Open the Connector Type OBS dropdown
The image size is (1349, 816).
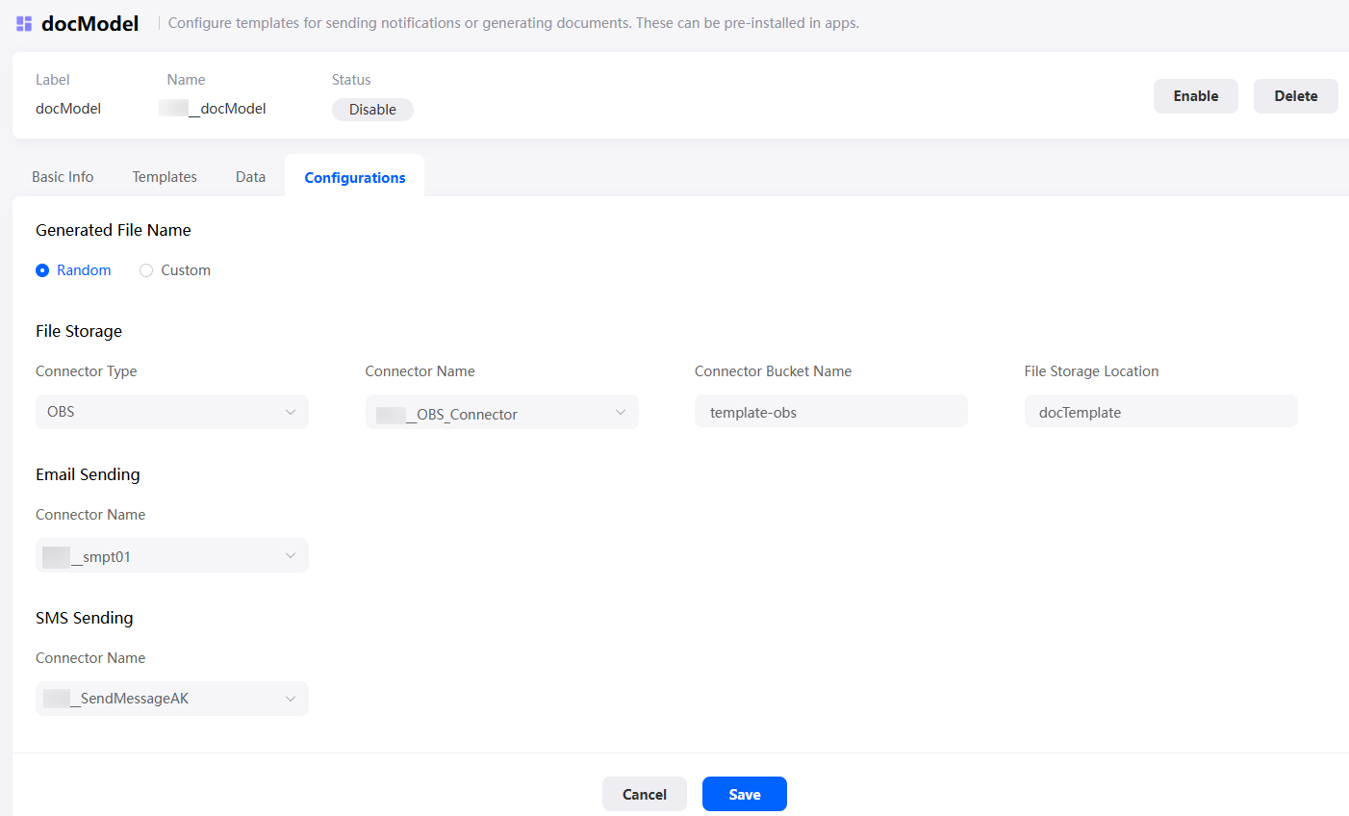click(x=172, y=412)
